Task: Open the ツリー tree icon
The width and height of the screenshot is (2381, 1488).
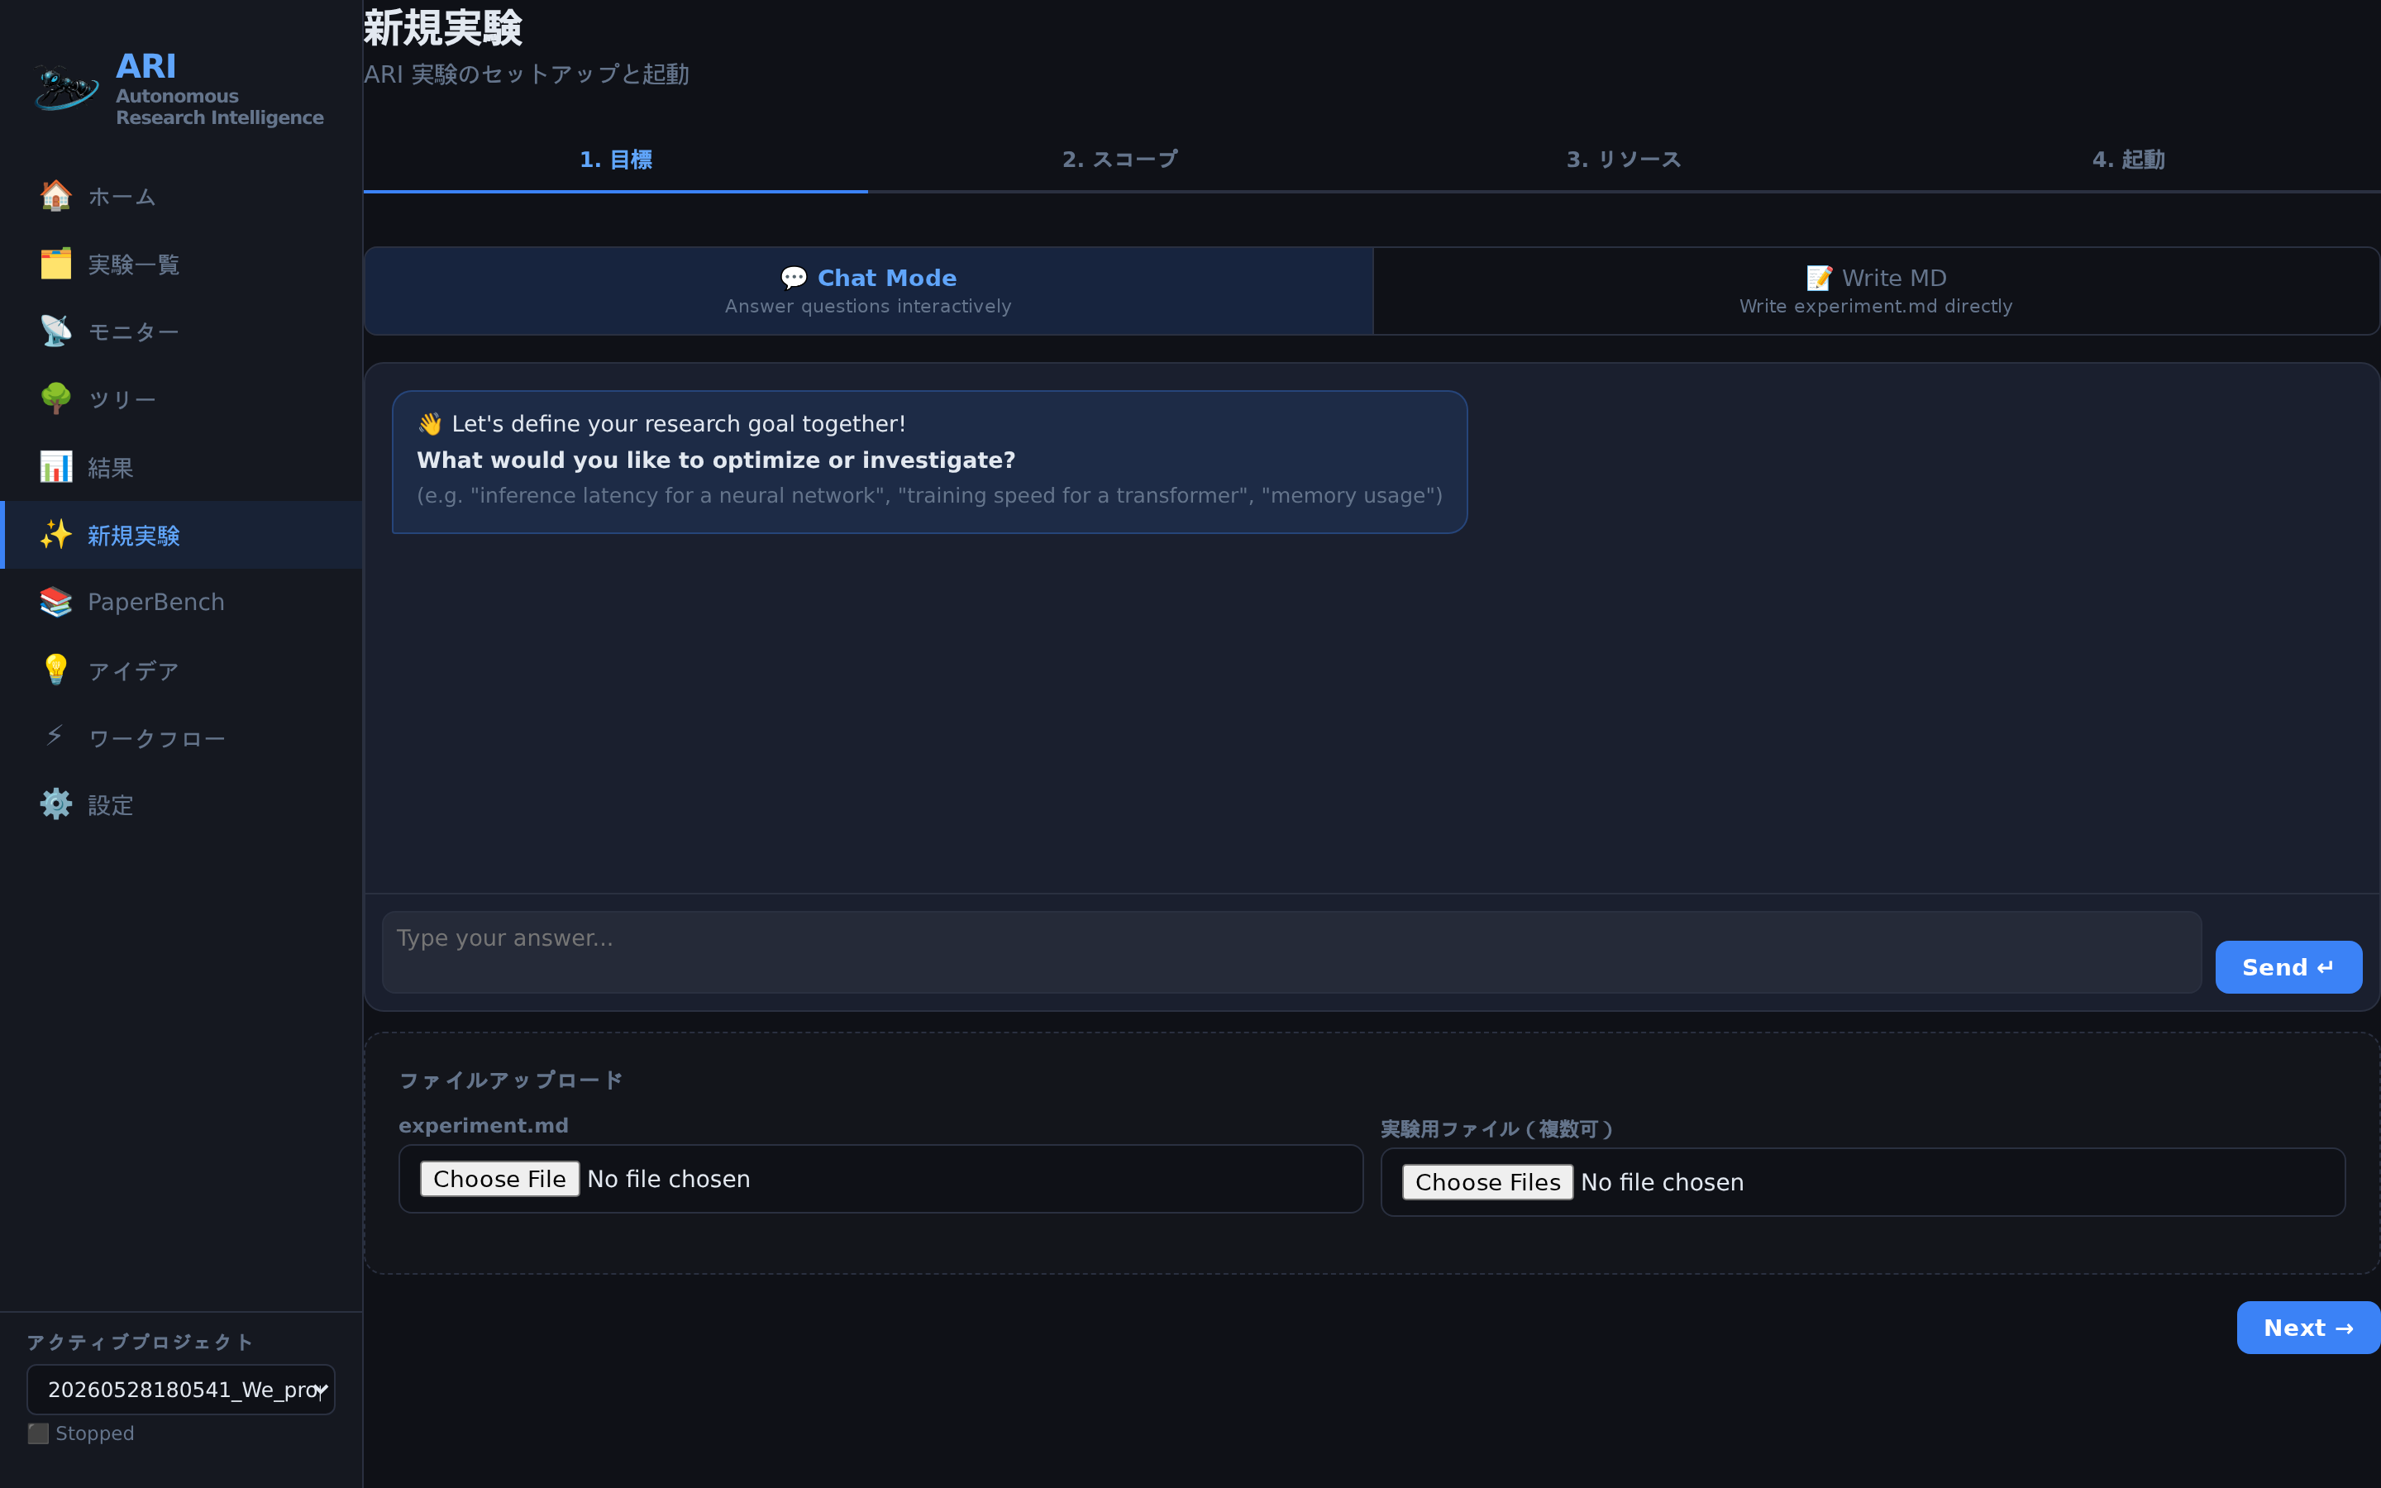Action: click(56, 398)
